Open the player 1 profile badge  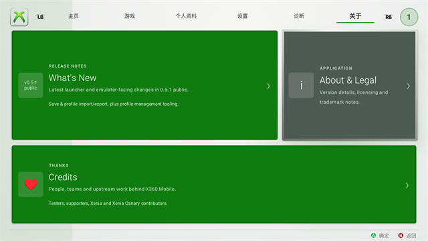(x=409, y=17)
